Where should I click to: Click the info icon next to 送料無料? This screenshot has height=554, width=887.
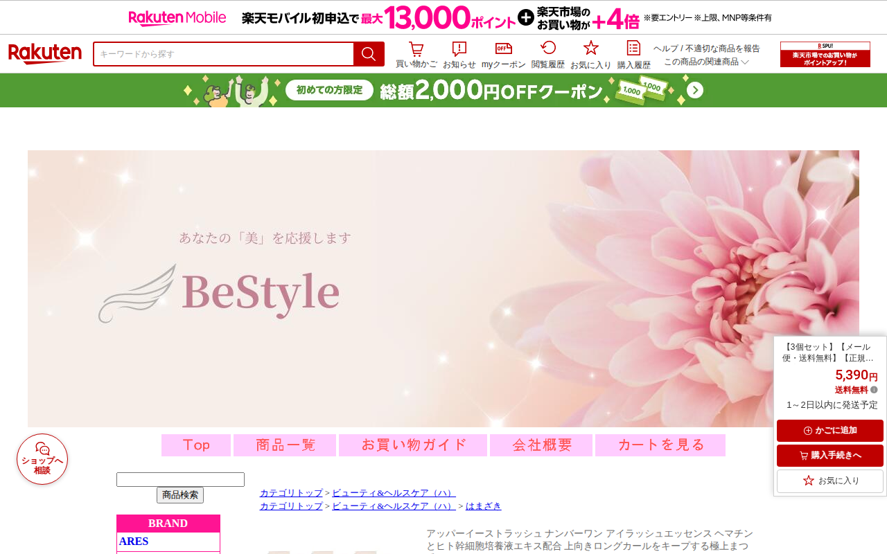click(x=874, y=390)
